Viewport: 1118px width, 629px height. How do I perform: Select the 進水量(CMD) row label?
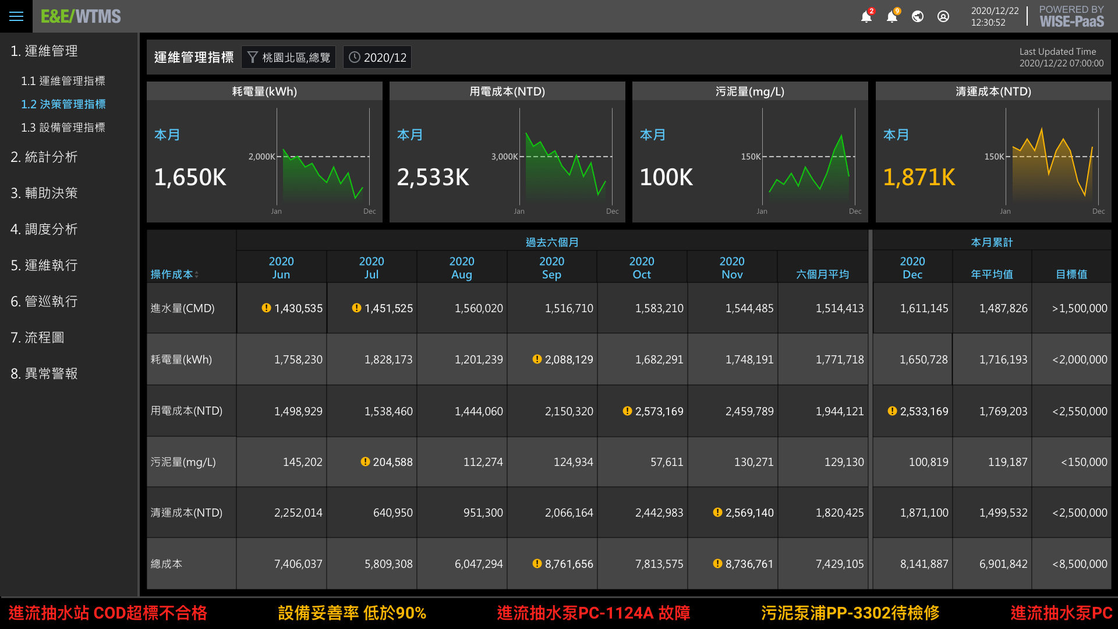(182, 308)
